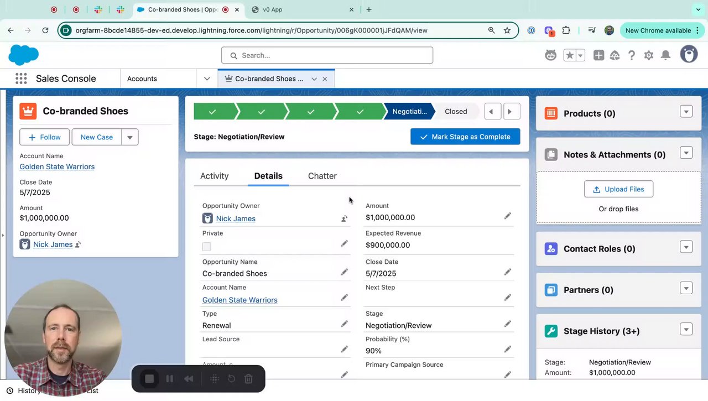The height and width of the screenshot is (401, 708).
Task: Edit the Amount field pencil icon
Action: tap(507, 216)
